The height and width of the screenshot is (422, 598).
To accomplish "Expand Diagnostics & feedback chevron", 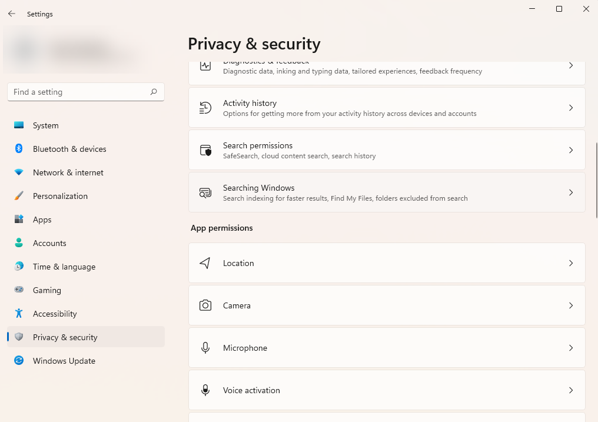I will tap(571, 65).
